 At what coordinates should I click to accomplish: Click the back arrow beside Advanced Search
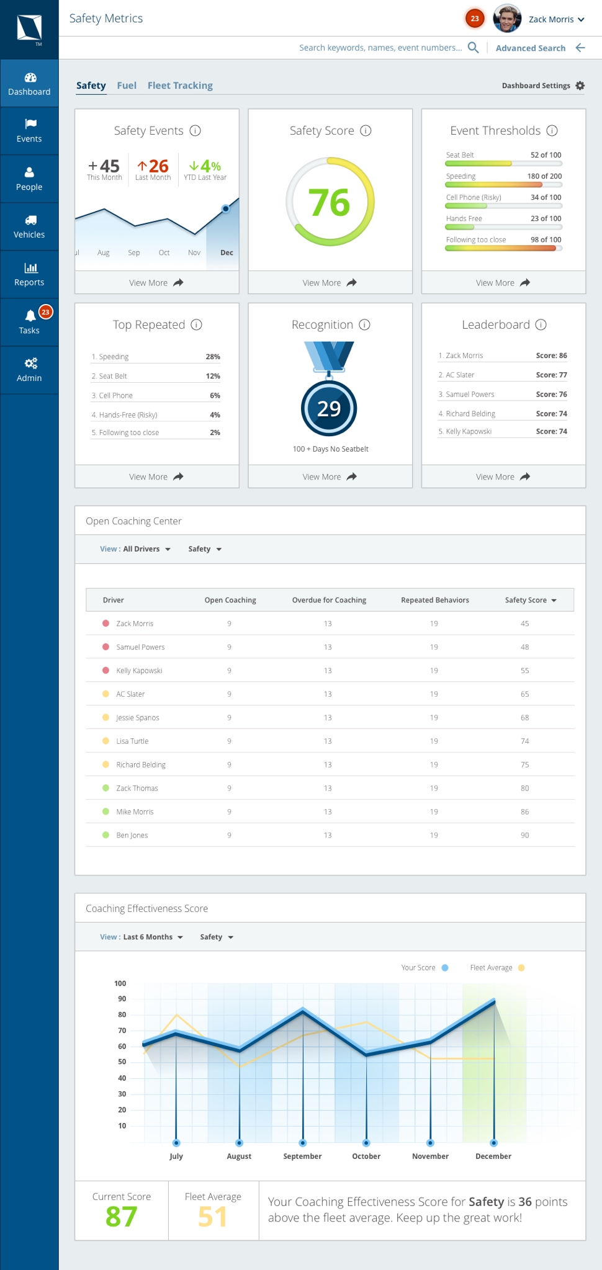(x=580, y=48)
